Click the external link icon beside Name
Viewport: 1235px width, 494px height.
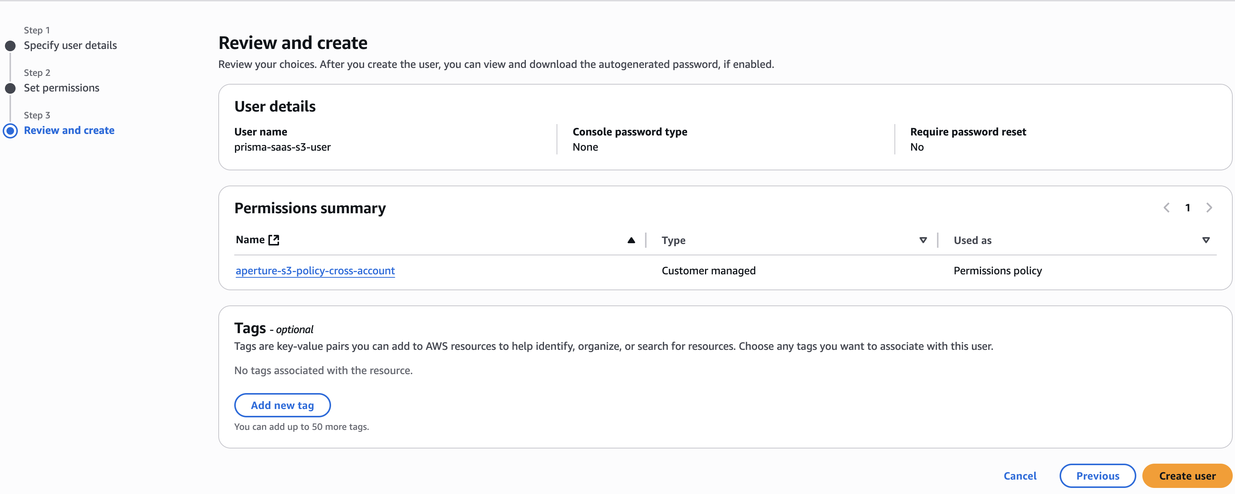pyautogui.click(x=274, y=240)
